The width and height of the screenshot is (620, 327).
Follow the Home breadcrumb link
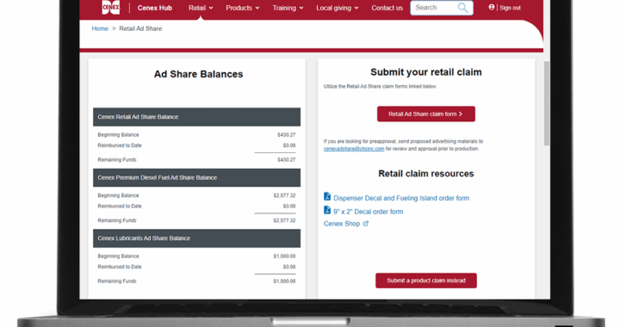point(100,28)
